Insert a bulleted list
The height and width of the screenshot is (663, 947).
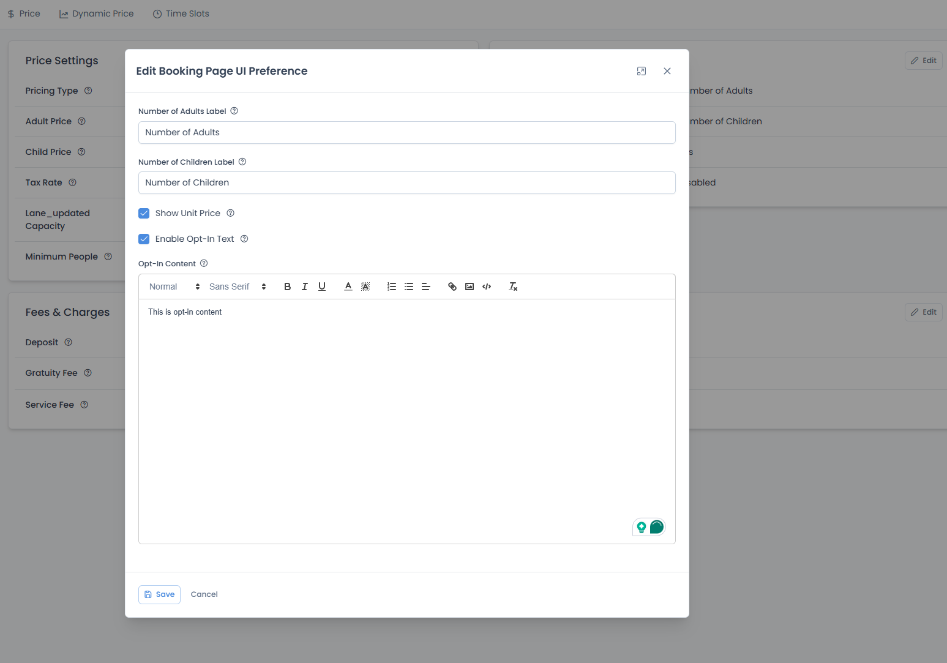coord(409,287)
